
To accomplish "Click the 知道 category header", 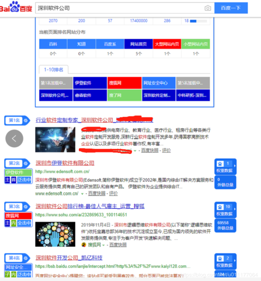I will point(81,44).
